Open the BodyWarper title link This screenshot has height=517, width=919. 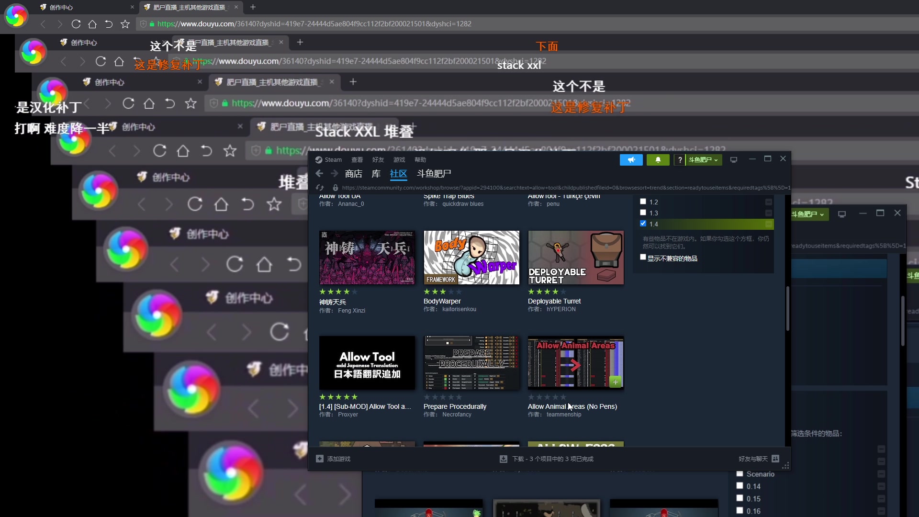[442, 301]
